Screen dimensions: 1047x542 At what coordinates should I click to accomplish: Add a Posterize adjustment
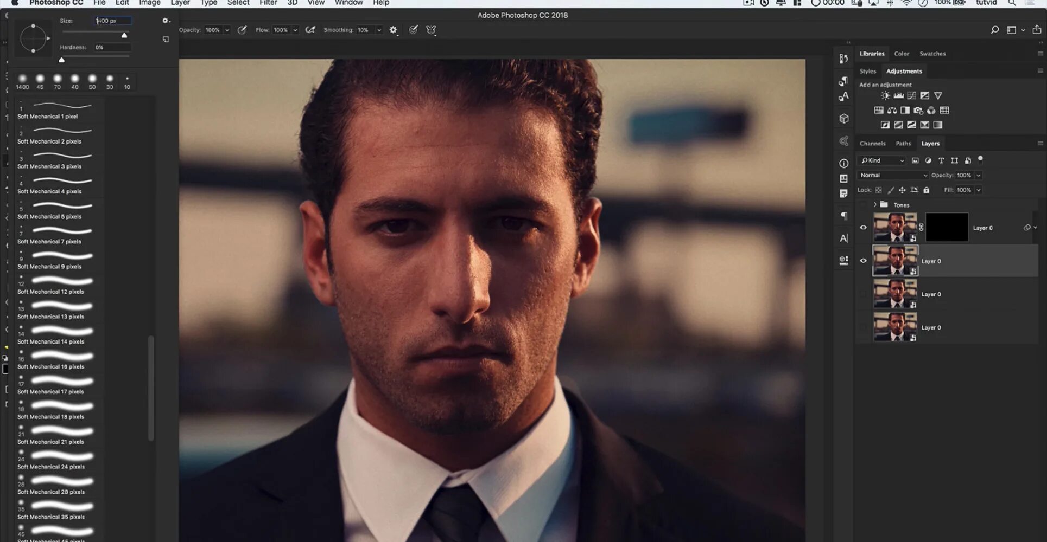(x=899, y=125)
